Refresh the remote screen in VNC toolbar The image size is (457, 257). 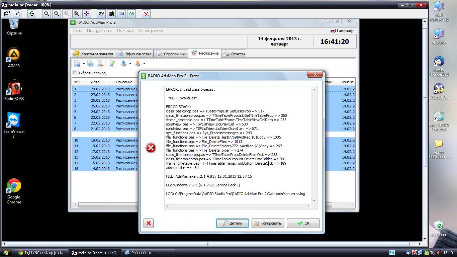[x=32, y=14]
